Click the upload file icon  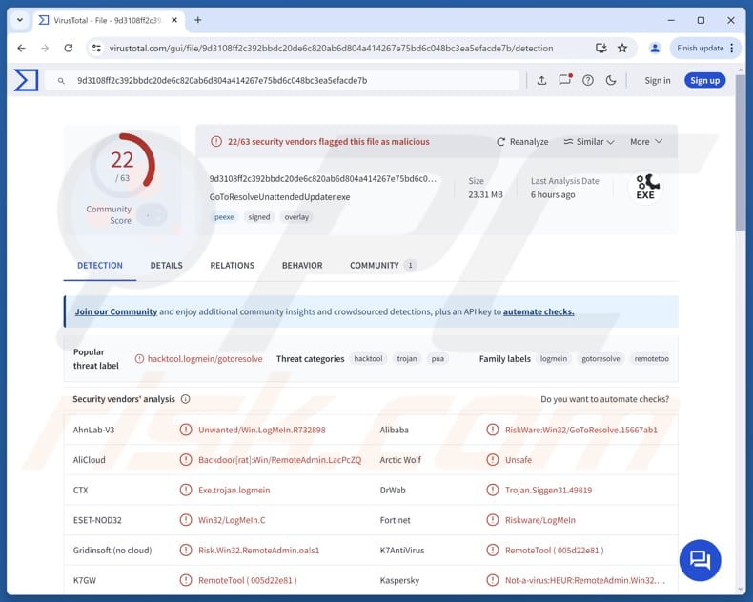[x=541, y=80]
